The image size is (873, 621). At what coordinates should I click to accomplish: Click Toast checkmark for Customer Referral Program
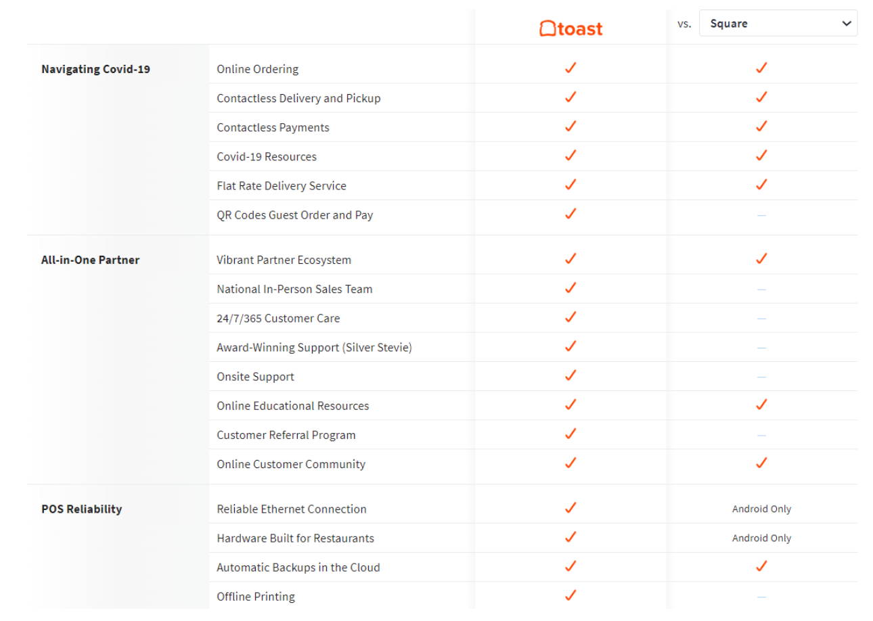(x=570, y=433)
